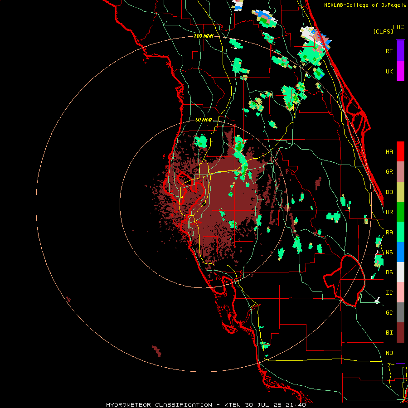The image size is (408, 408).
Task: Click the 100 NMI range ring label
Action: tap(204, 36)
